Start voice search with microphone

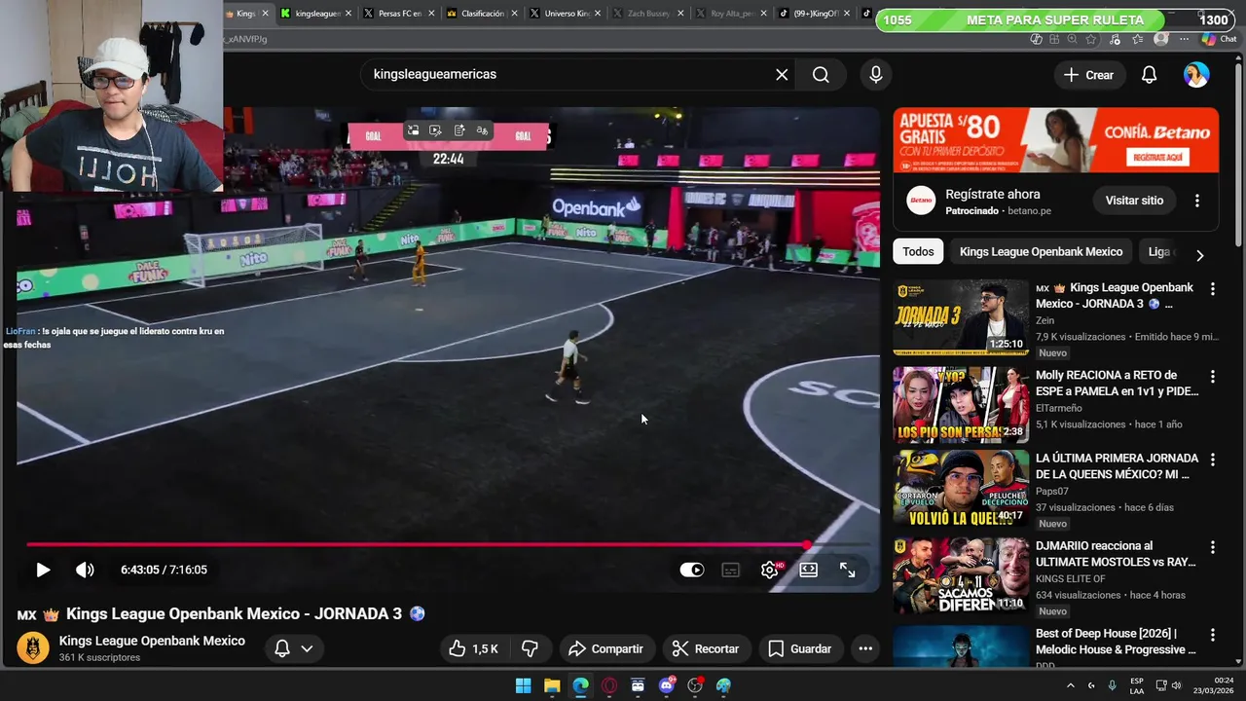[876, 75]
